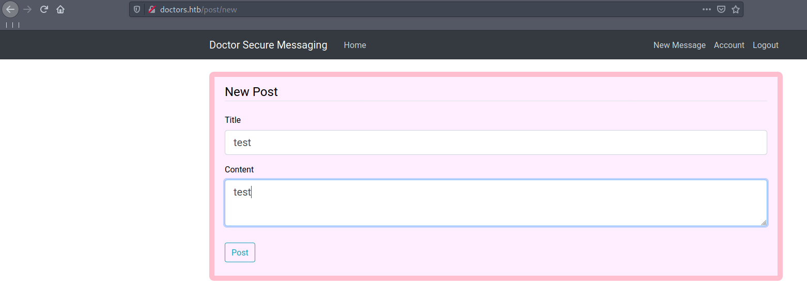
Task: Grab the Content textarea resize handle
Action: [x=764, y=222]
